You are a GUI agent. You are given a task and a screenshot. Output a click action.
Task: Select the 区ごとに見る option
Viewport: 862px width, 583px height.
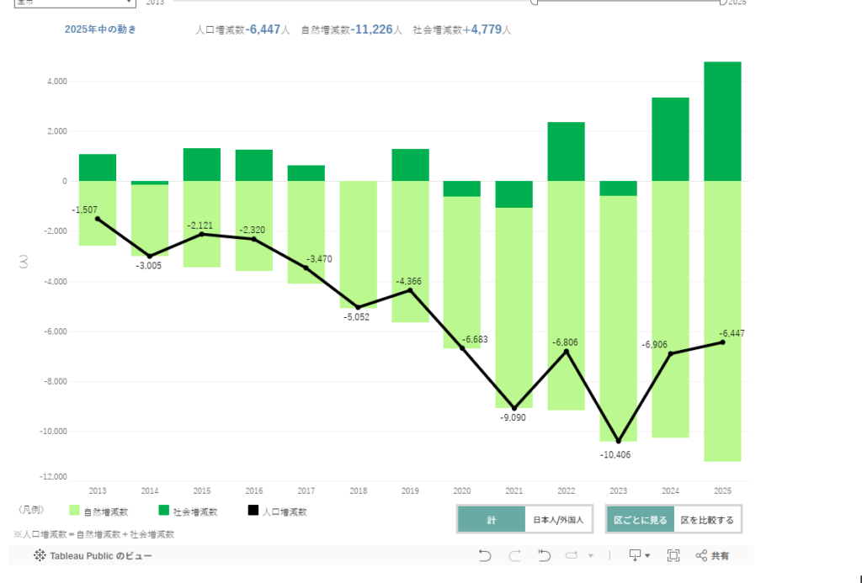pyautogui.click(x=641, y=520)
